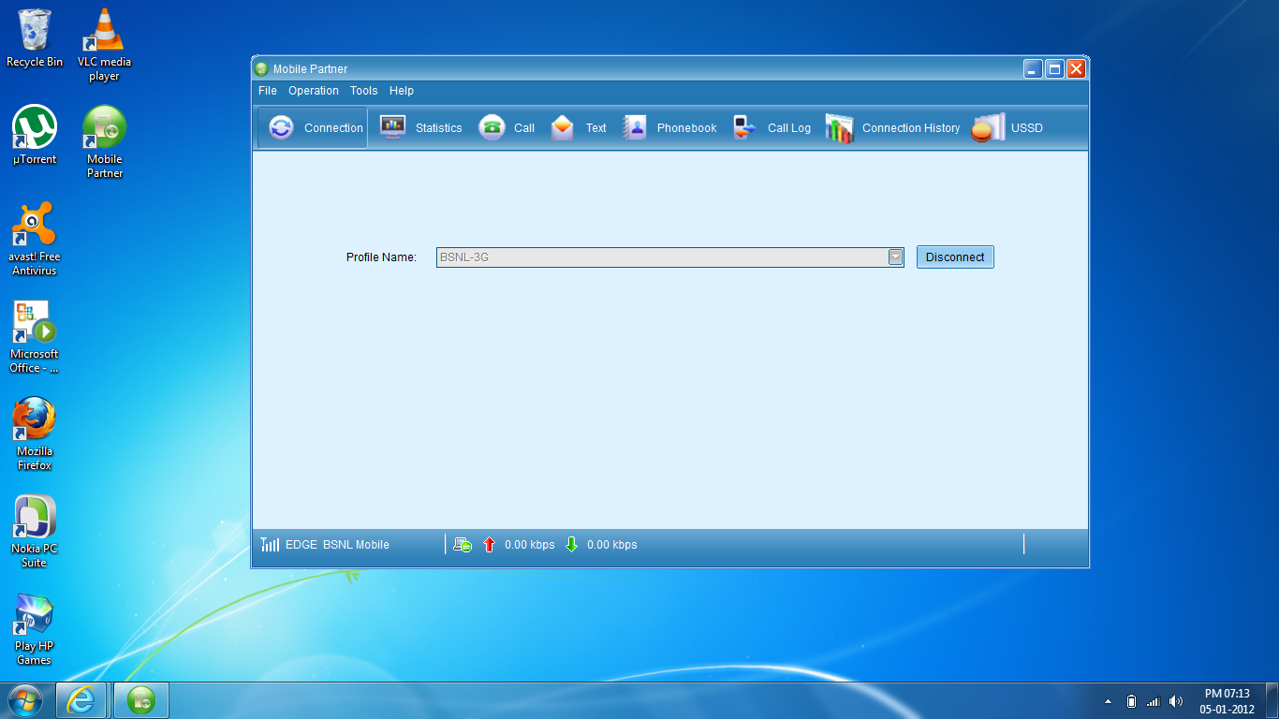1279x719 pixels.
Task: Open the Connection tab in Mobile Partner
Action: click(x=313, y=128)
